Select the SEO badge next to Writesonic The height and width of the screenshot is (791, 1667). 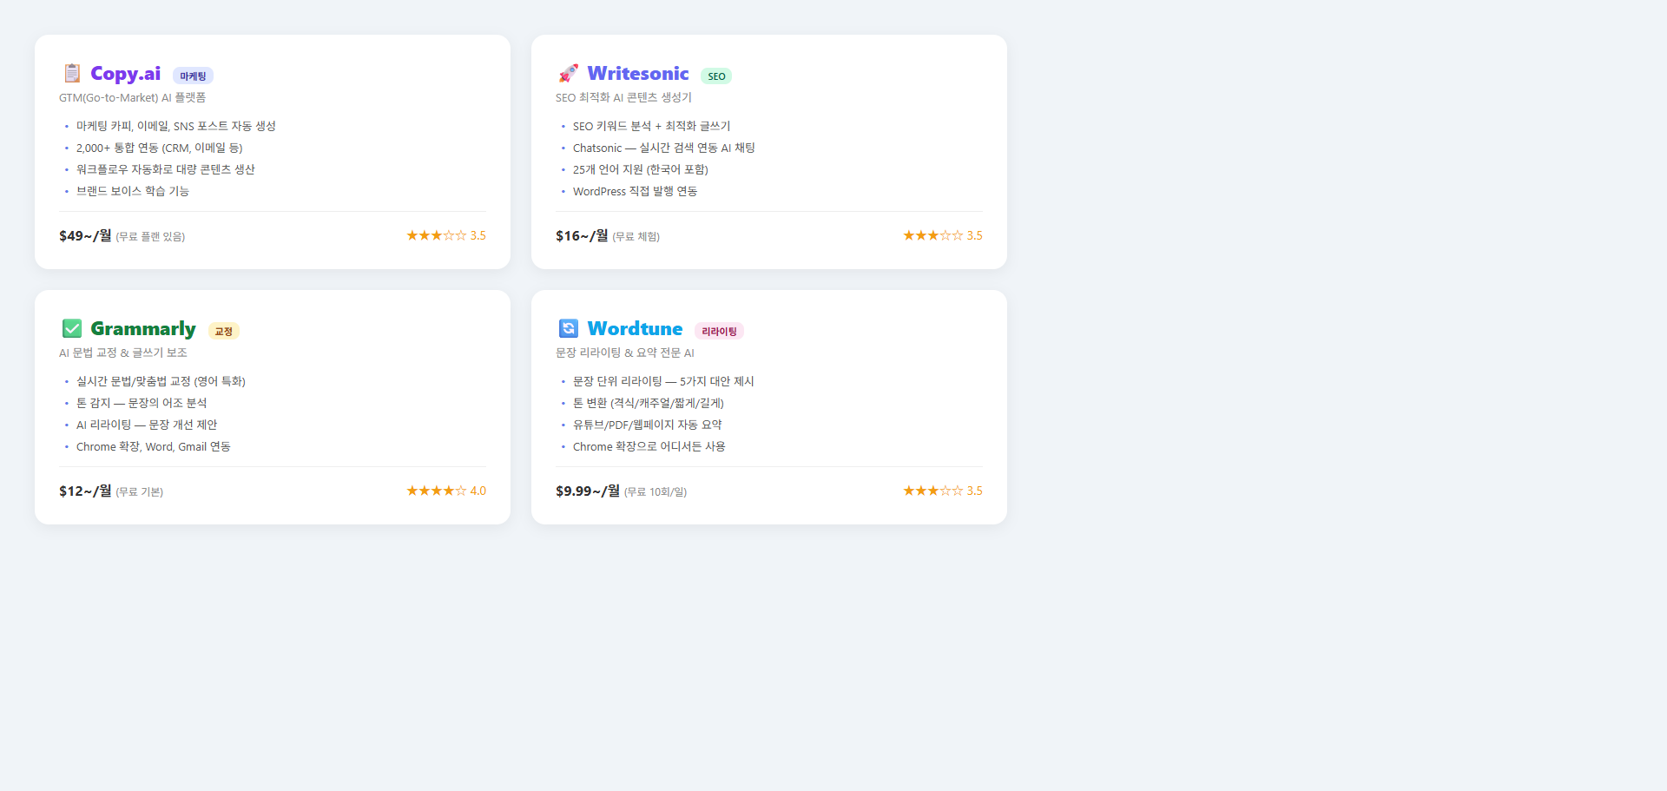tap(716, 76)
